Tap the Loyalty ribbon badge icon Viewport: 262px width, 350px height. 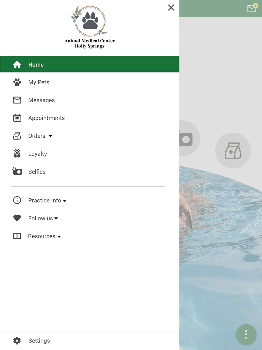click(x=17, y=153)
